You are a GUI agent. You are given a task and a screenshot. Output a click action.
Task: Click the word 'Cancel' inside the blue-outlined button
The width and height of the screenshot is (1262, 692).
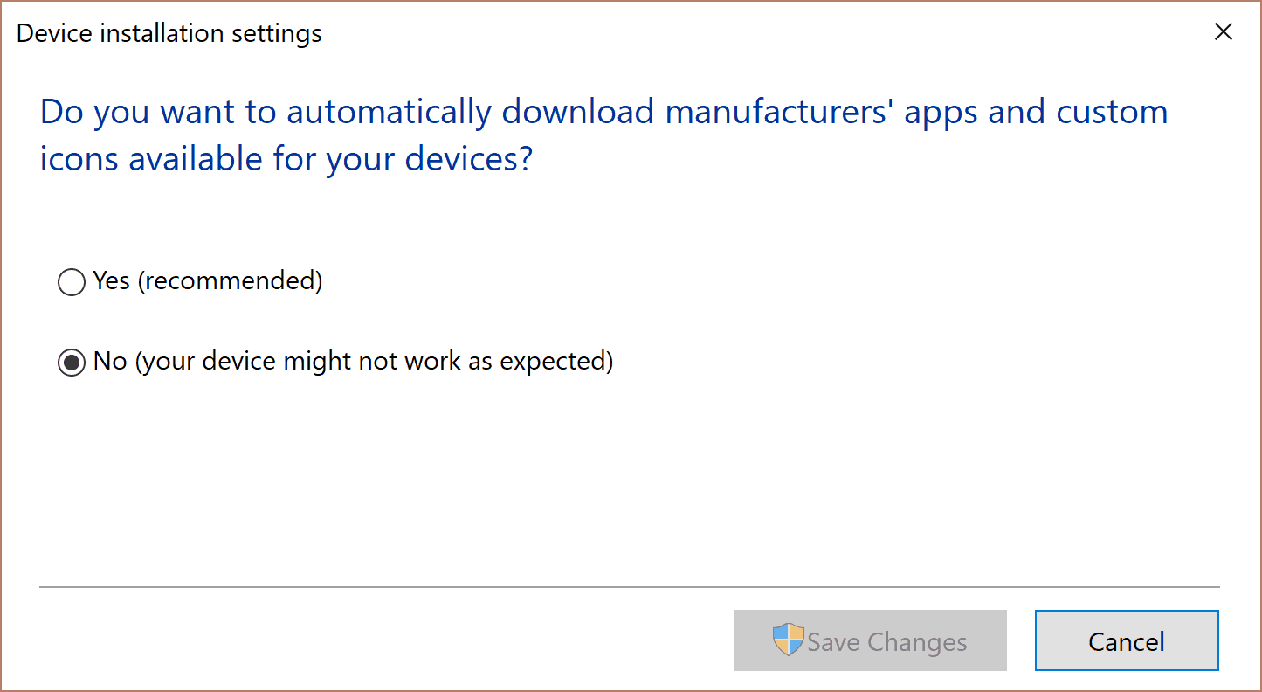pos(1127,642)
